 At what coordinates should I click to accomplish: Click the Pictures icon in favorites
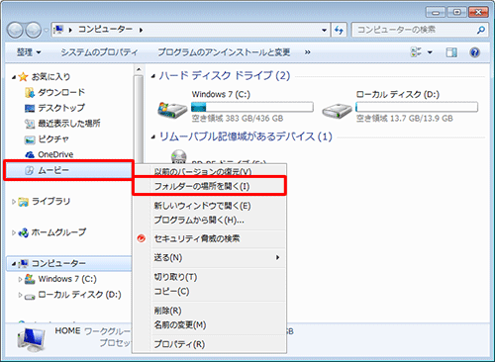[x=30, y=139]
